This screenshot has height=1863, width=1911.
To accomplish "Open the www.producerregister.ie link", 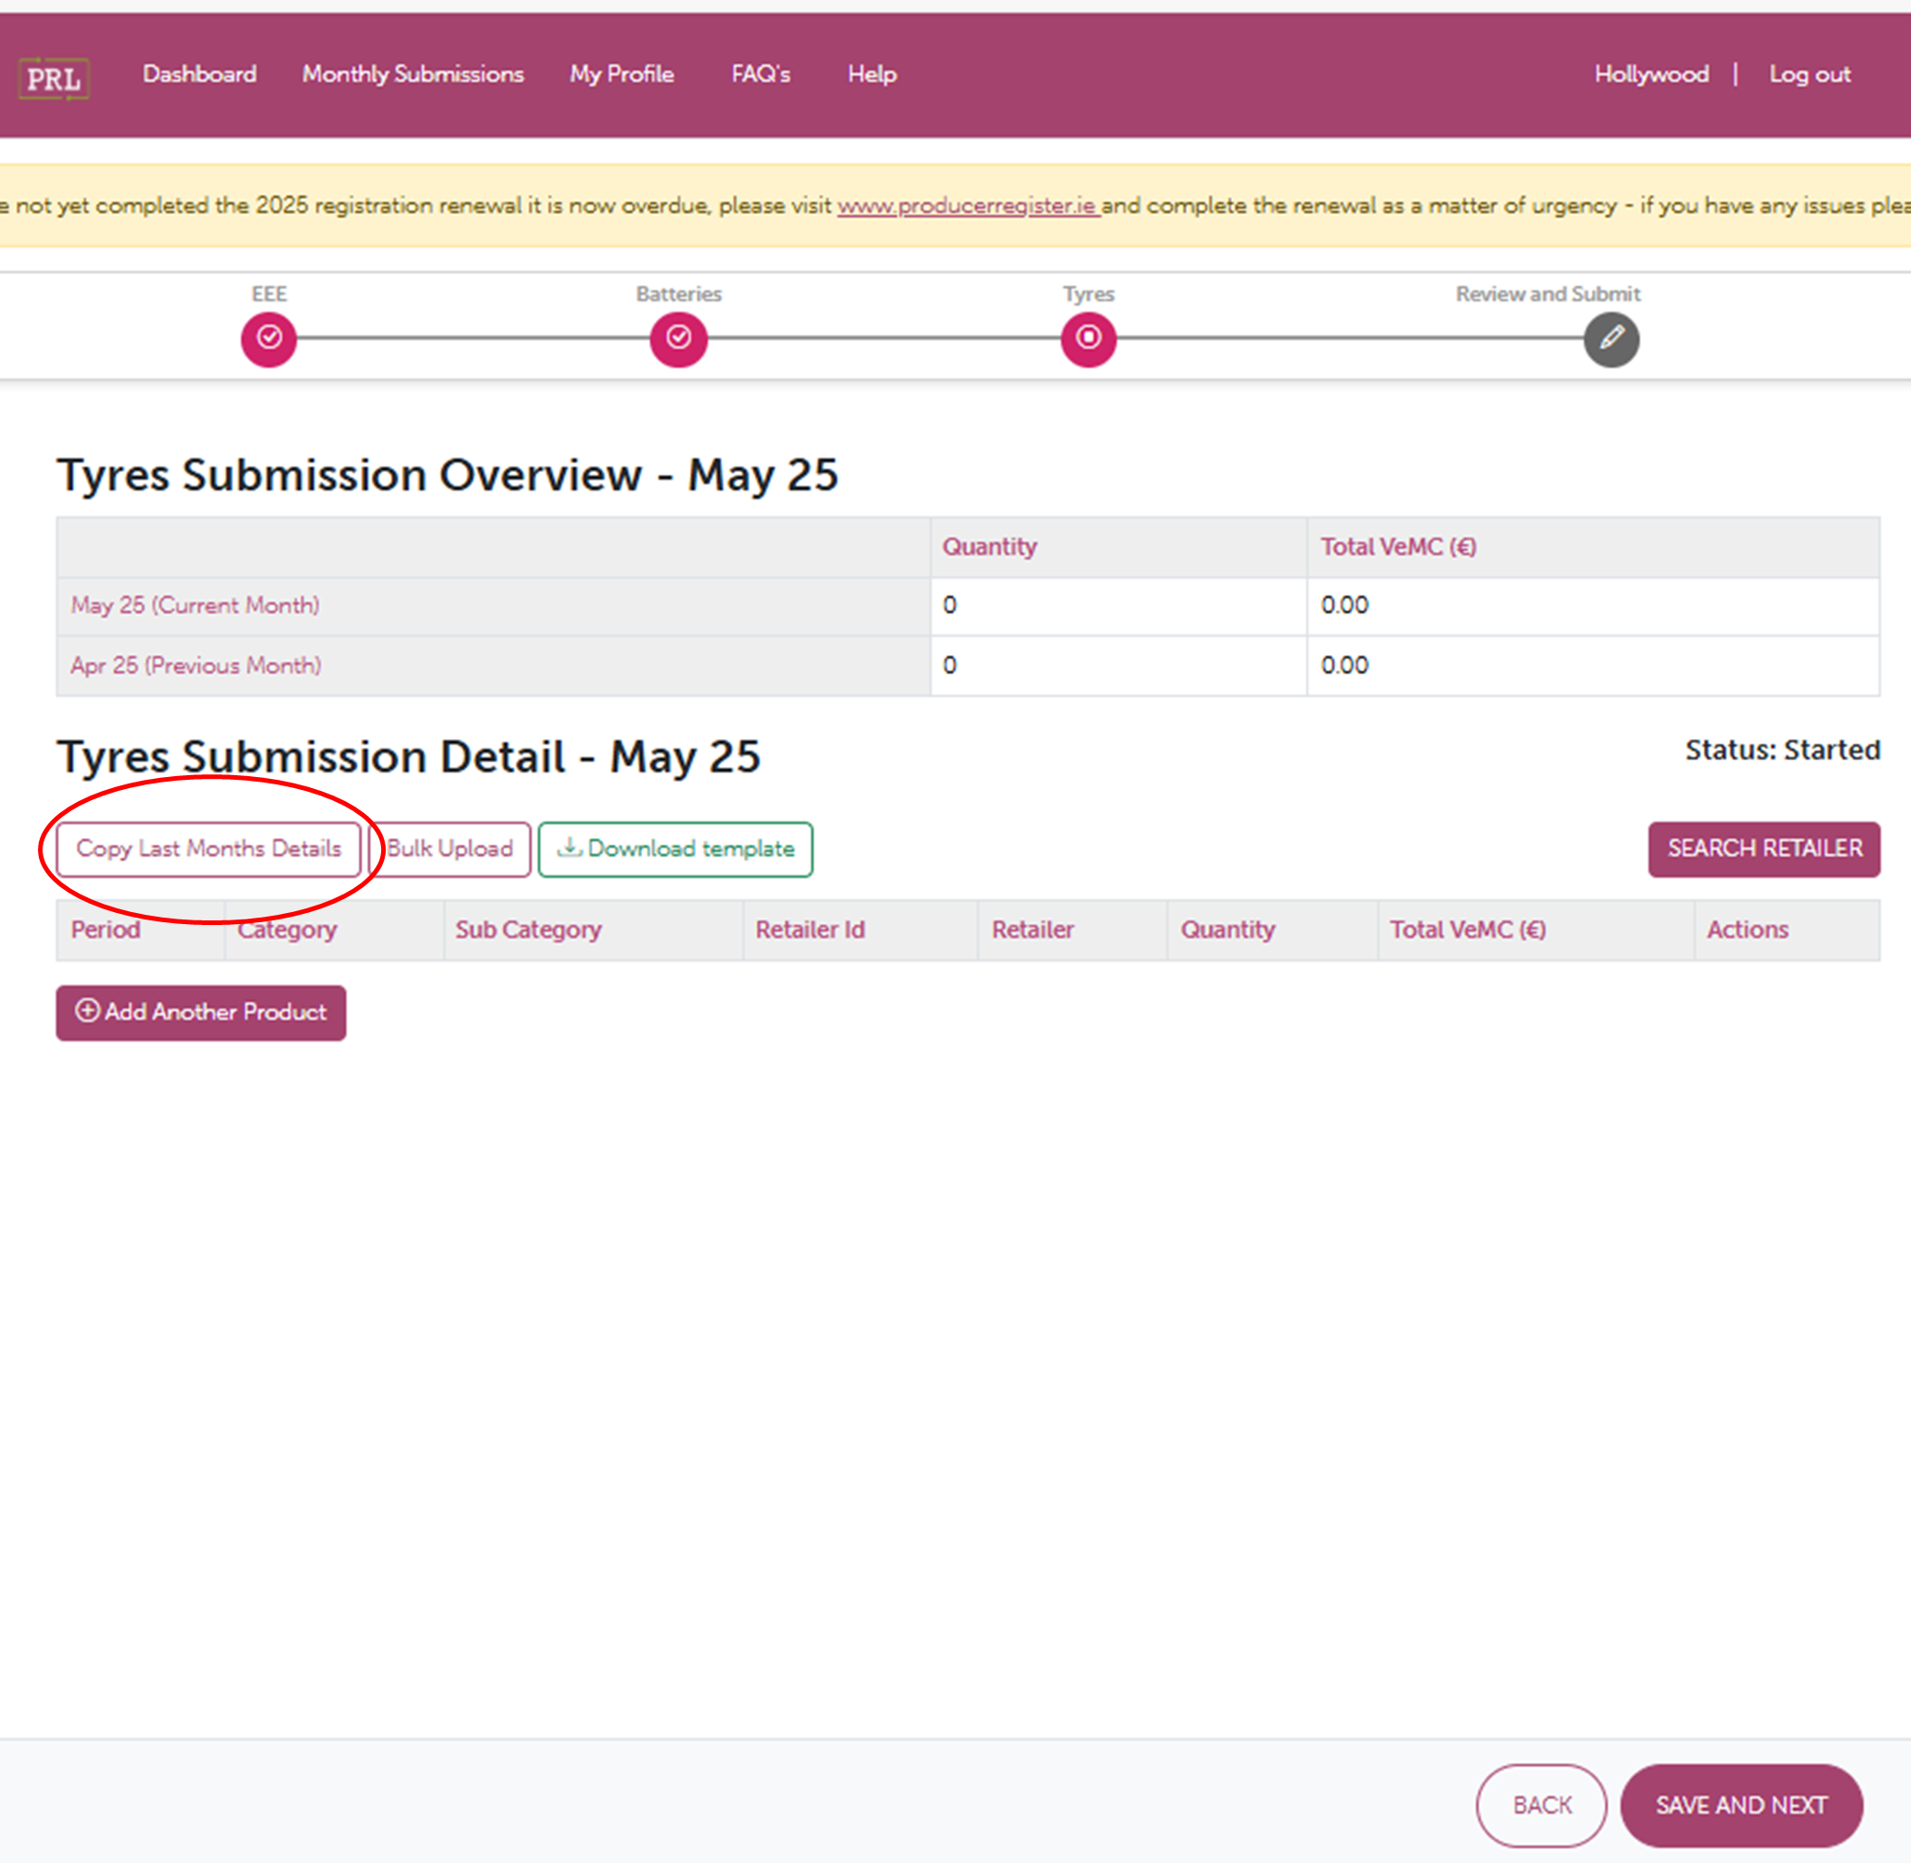I will click(x=966, y=205).
